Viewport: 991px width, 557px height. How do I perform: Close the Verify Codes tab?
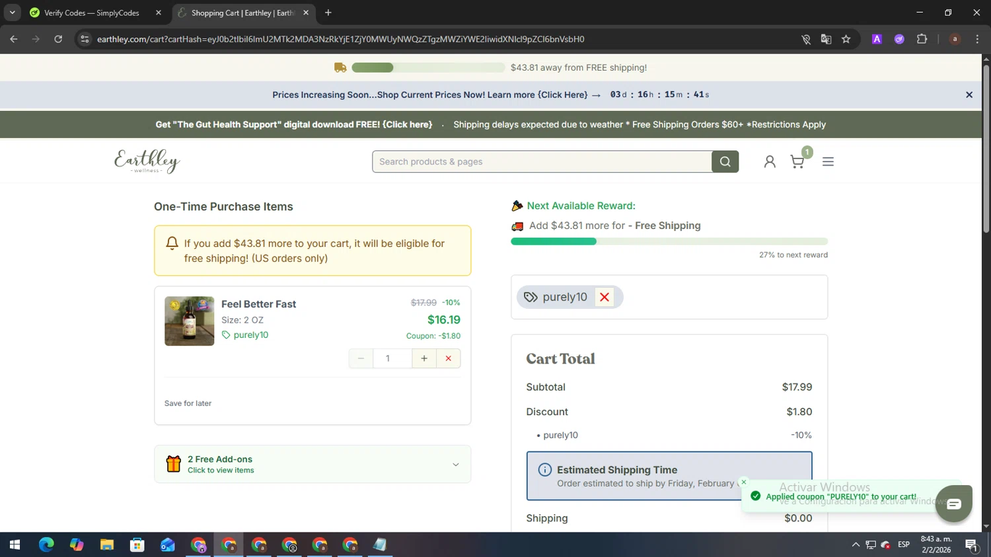[159, 13]
